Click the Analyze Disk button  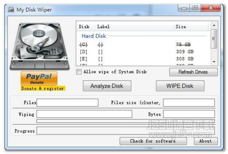click(107, 86)
